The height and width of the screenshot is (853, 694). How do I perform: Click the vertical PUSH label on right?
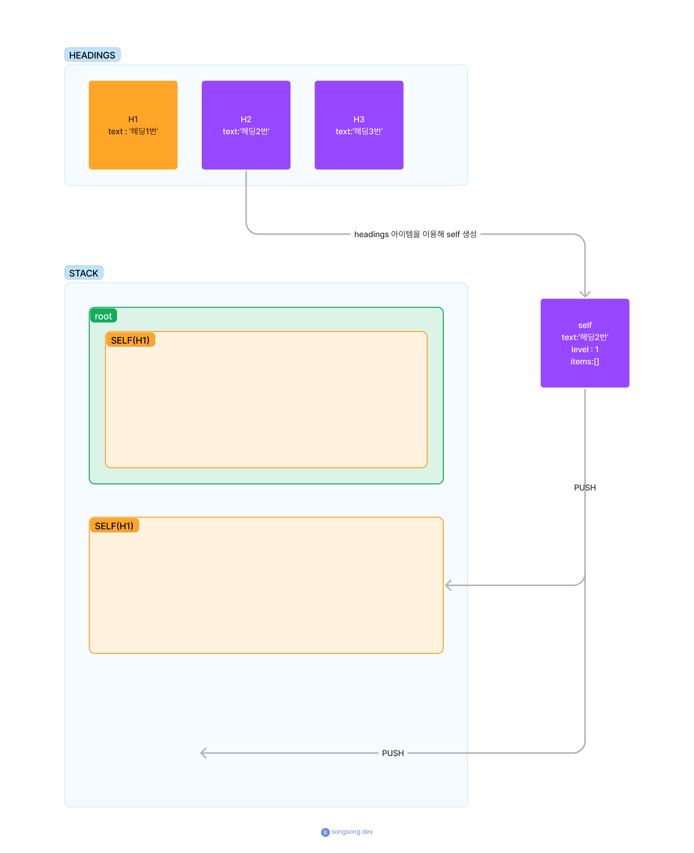pos(585,487)
